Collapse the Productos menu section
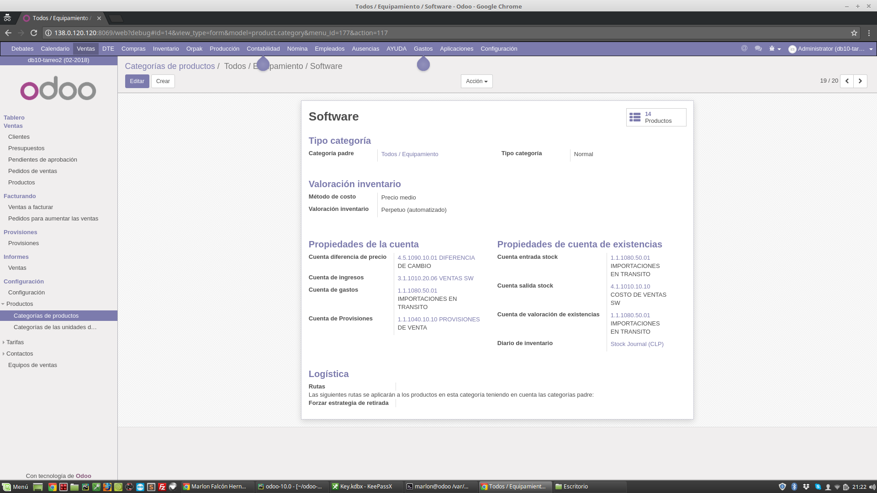 [16, 304]
